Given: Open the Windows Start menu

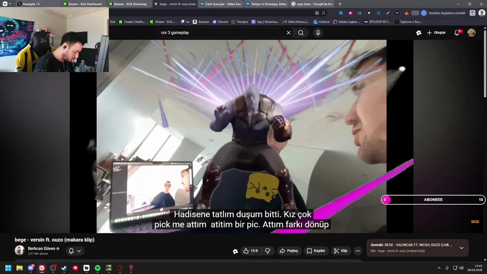Looking at the screenshot, I should 8,268.
